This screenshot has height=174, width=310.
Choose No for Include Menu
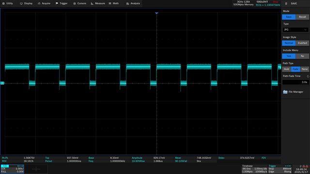tap(302, 56)
